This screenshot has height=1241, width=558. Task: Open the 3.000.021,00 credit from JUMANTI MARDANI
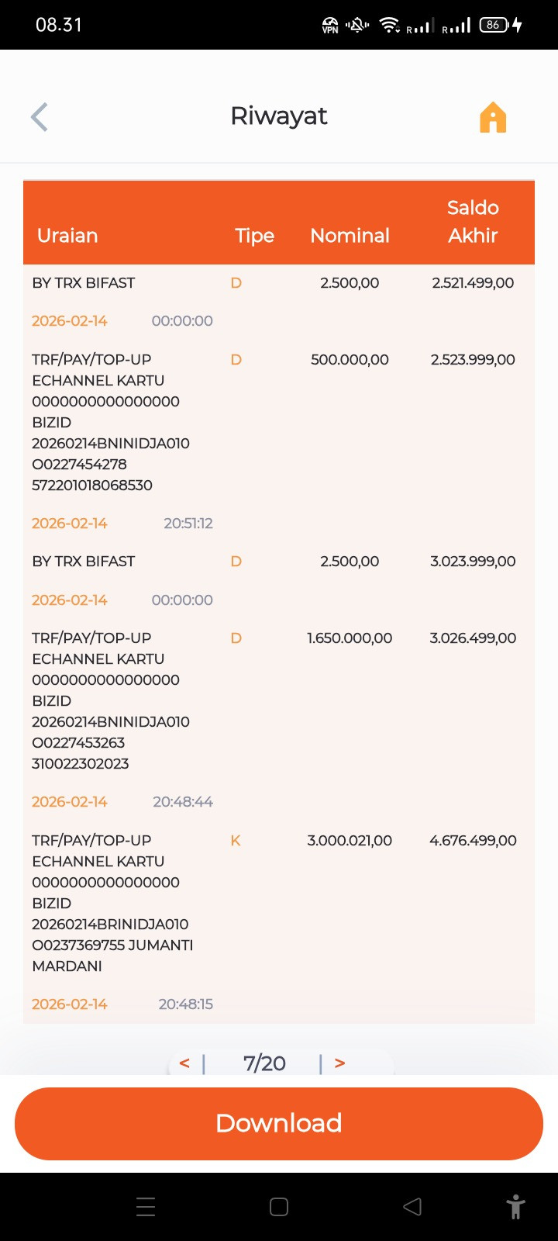click(x=279, y=922)
